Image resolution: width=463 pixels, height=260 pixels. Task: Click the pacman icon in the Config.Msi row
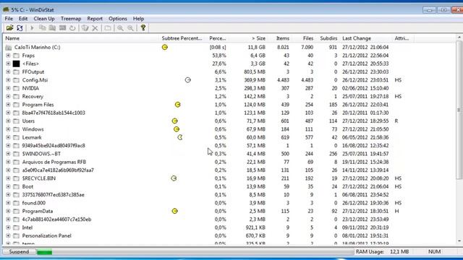188,80
